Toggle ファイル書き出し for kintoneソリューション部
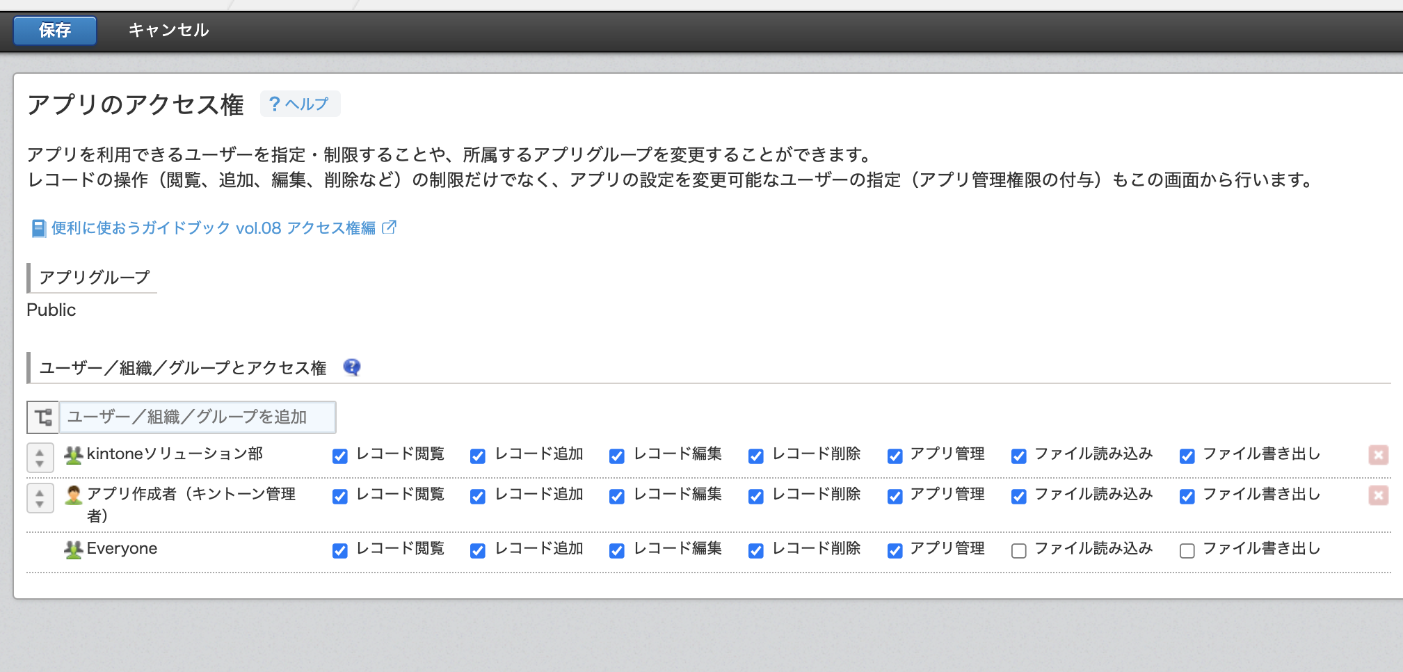1403x672 pixels. click(x=1187, y=456)
